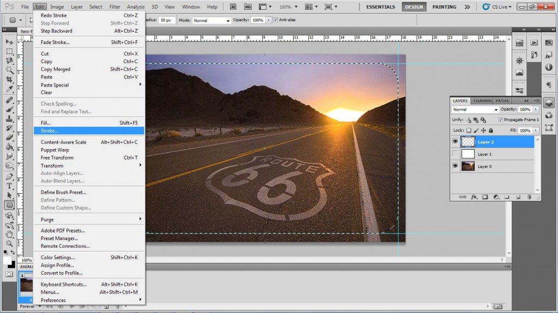Uncheck the Anti-alias checkbox
The width and height of the screenshot is (558, 313).
pos(275,20)
